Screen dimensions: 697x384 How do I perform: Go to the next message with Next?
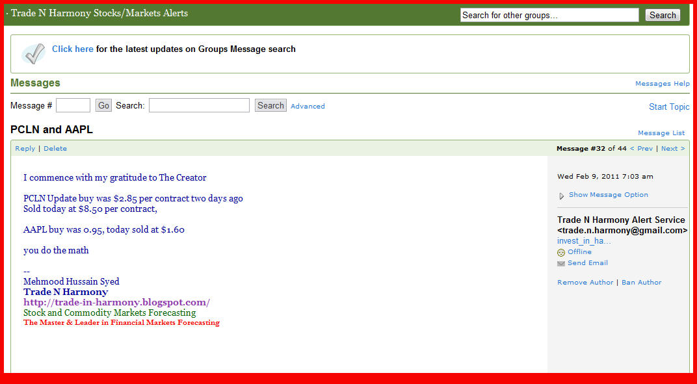673,148
